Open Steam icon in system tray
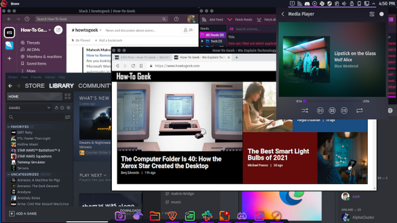 click(x=329, y=4)
